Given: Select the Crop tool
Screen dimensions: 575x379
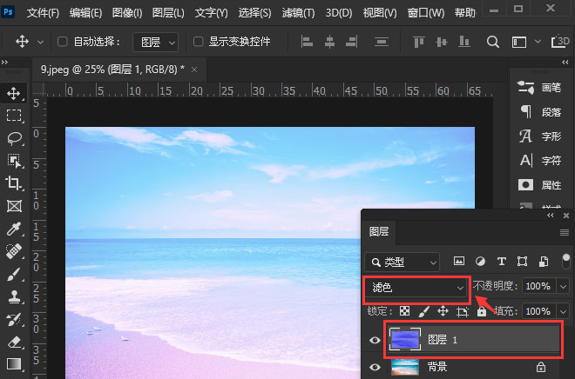Looking at the screenshot, I should pos(14,183).
